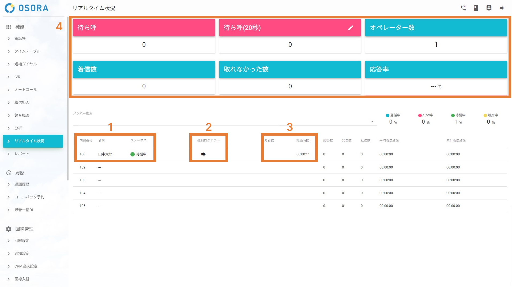Force logout extension 100 via arrow icon
The width and height of the screenshot is (512, 287).
point(203,154)
